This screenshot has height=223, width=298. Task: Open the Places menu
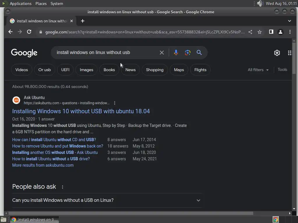(41, 3)
